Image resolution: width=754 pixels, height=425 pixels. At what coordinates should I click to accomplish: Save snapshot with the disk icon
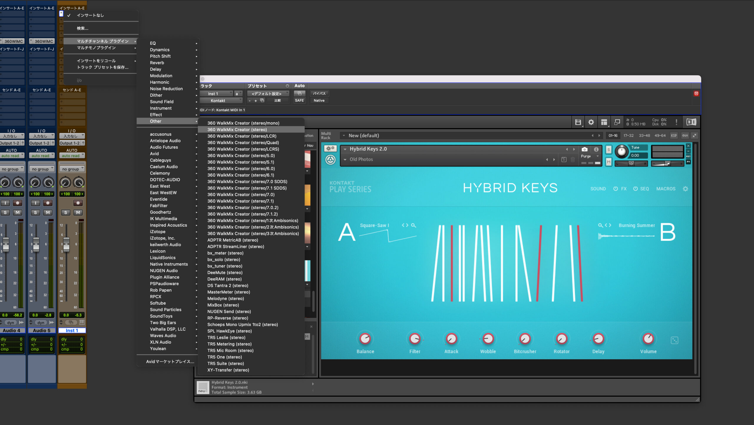tap(564, 159)
